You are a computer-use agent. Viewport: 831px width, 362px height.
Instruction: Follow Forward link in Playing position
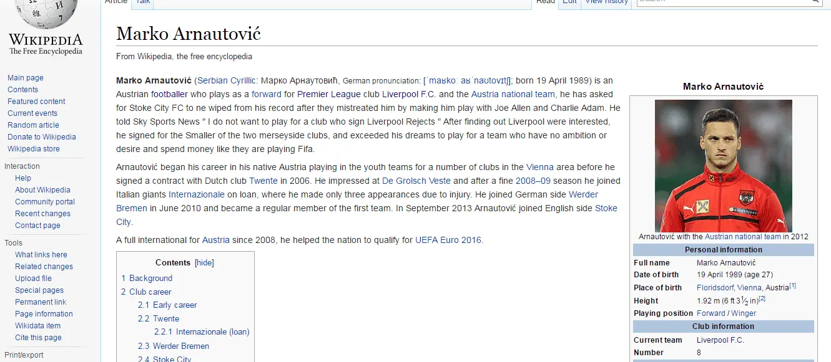click(711, 313)
